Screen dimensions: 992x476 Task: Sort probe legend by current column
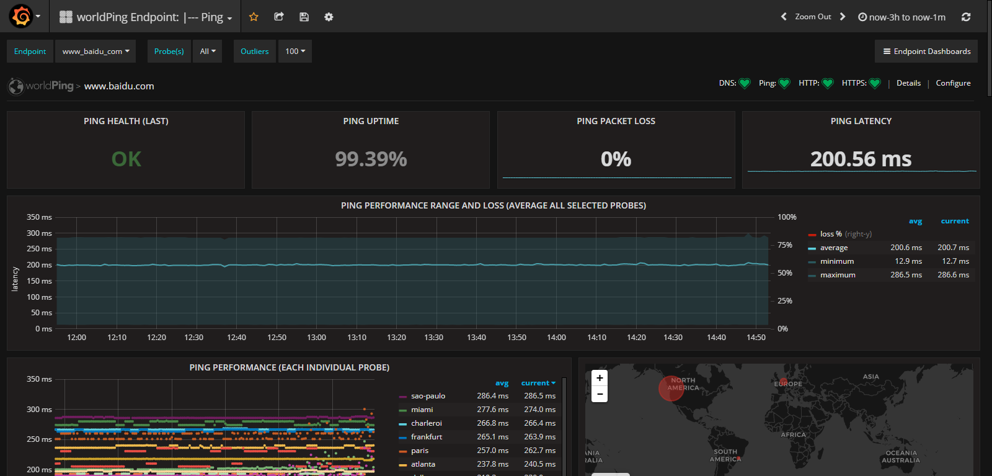[x=538, y=383]
